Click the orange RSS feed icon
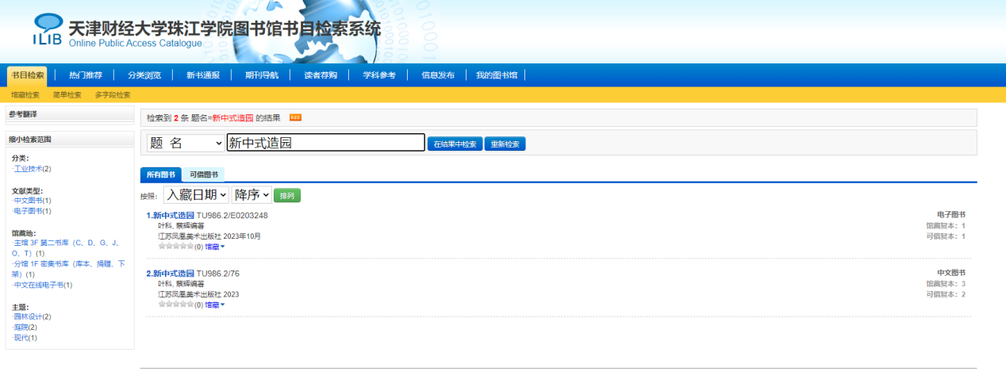The width and height of the screenshot is (1006, 372). click(295, 117)
